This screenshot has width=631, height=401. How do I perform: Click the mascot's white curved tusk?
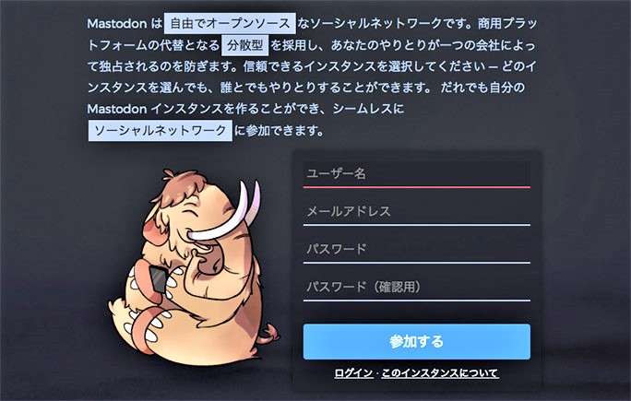pyautogui.click(x=225, y=219)
